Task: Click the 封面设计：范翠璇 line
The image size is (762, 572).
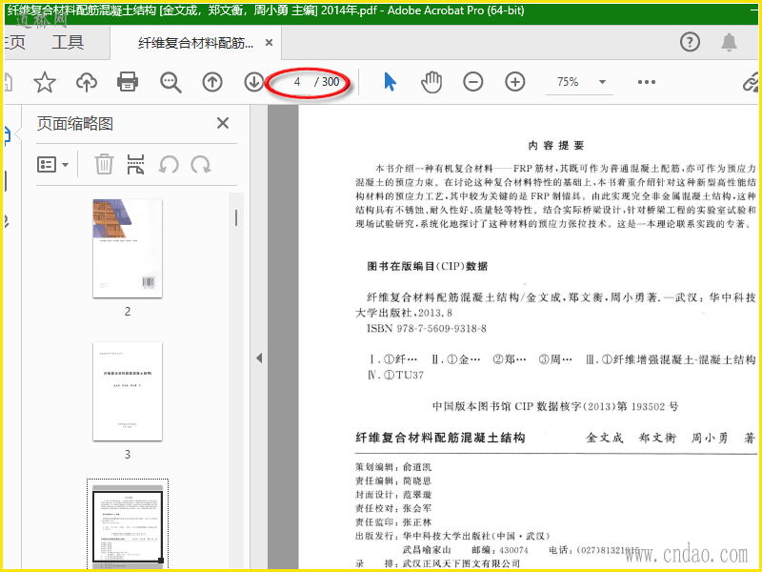Action: tap(393, 494)
